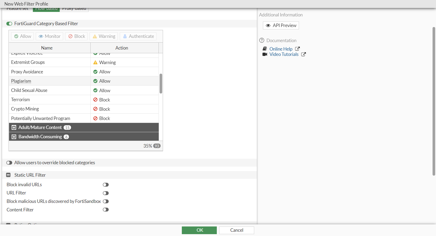Click the Monitor action button
The image size is (436, 236).
(50, 36)
